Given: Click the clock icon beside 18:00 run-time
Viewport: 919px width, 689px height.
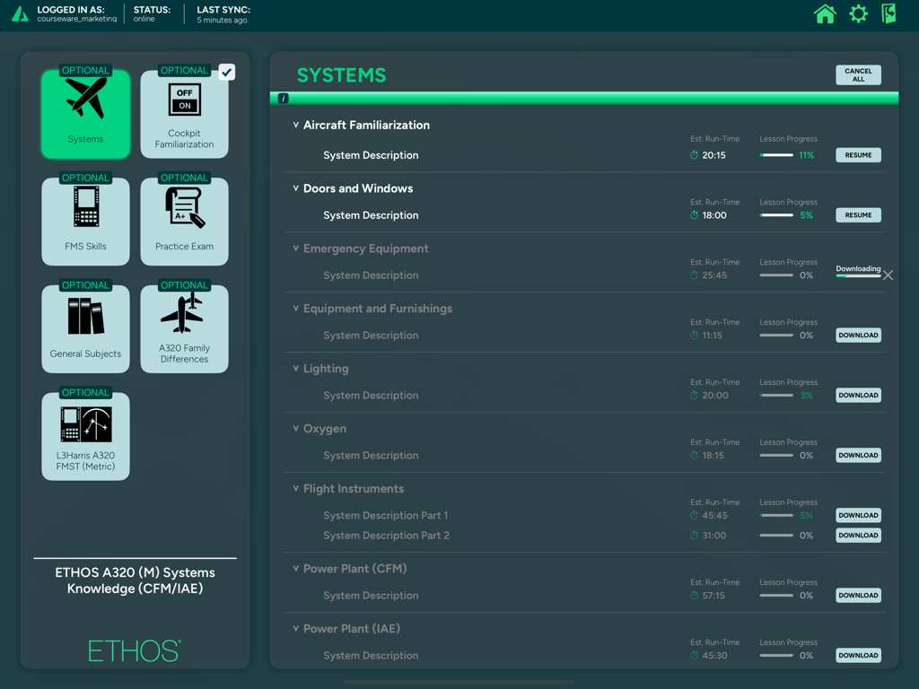Looking at the screenshot, I should tap(694, 215).
